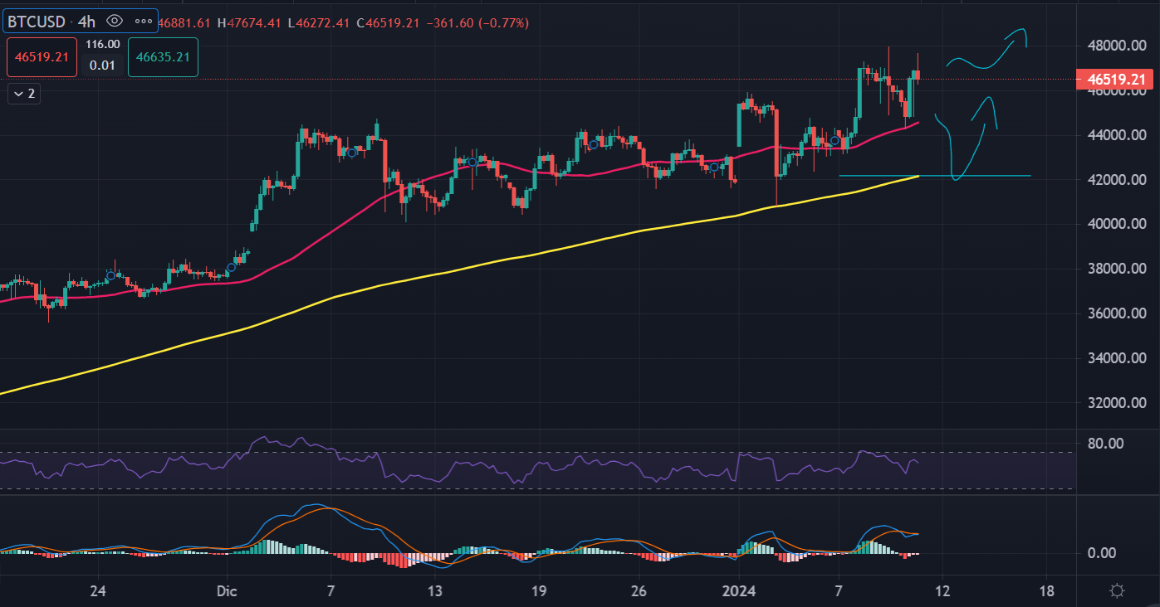Click the 0.00 label on the MACD scale
The image size is (1160, 607).
[1104, 553]
